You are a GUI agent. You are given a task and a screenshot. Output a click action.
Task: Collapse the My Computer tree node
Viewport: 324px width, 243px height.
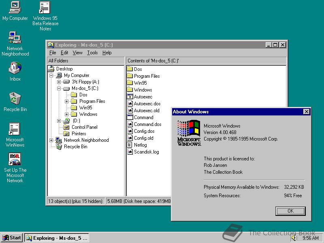pyautogui.click(x=51, y=75)
